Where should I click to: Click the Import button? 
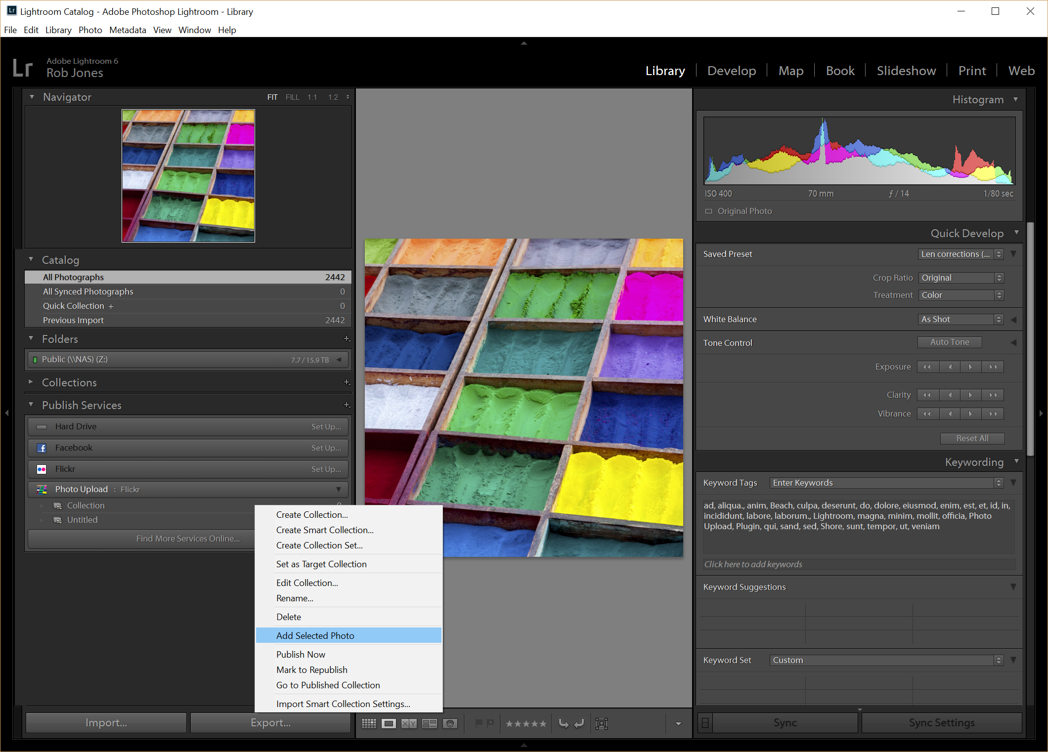(x=106, y=722)
